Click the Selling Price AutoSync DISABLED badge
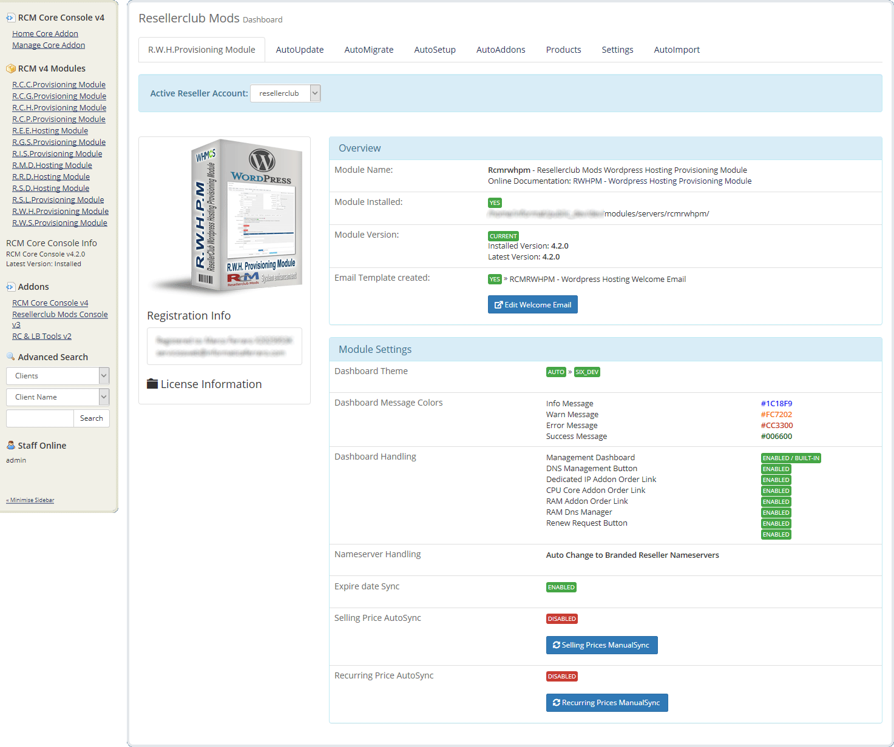This screenshot has width=894, height=747. (562, 619)
